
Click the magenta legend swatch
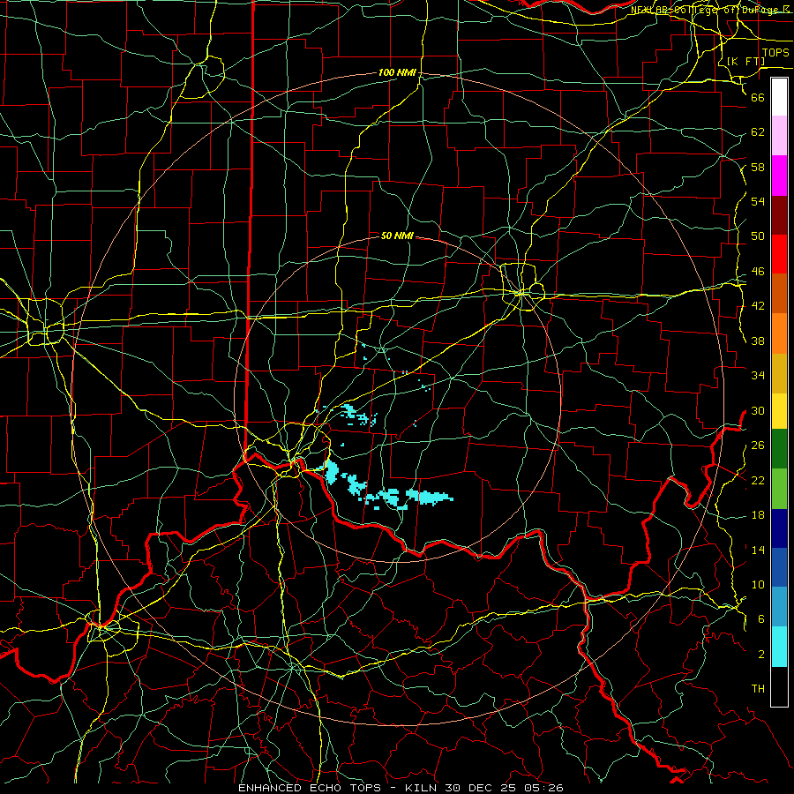tap(779, 176)
